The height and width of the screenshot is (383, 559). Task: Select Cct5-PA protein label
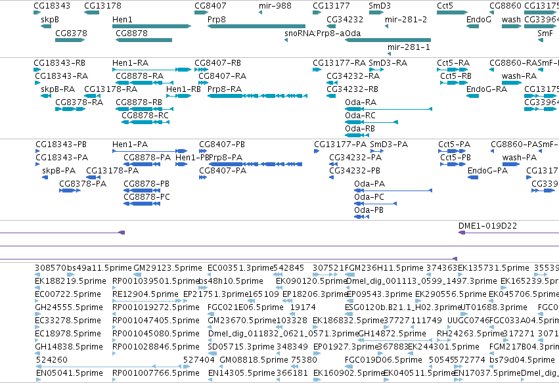click(454, 145)
